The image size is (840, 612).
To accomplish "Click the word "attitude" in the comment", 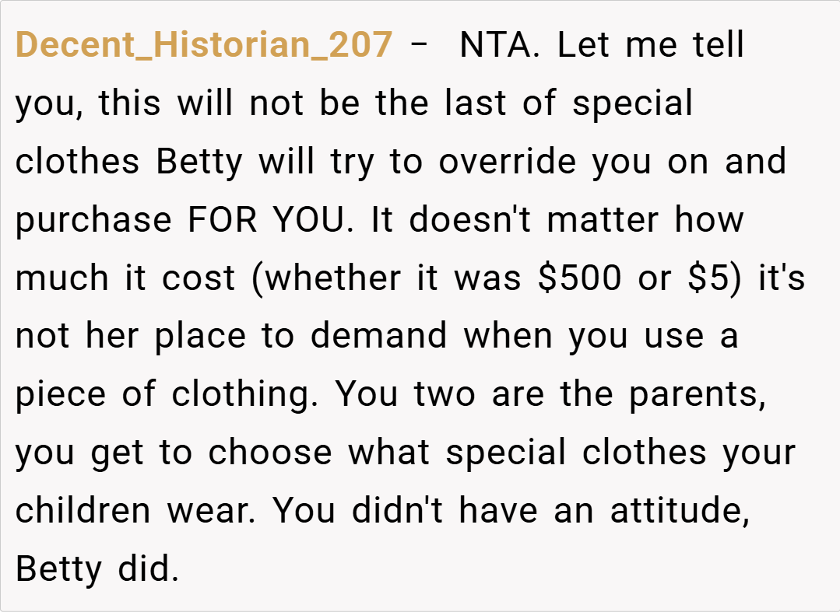I will click(x=679, y=511).
